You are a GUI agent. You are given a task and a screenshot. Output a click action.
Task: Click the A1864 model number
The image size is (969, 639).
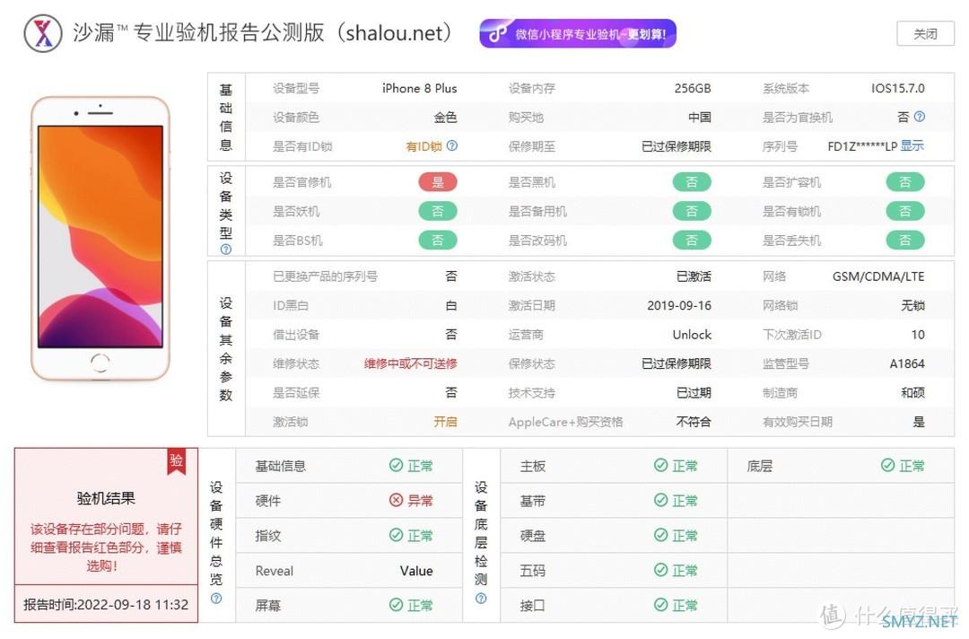pyautogui.click(x=907, y=363)
